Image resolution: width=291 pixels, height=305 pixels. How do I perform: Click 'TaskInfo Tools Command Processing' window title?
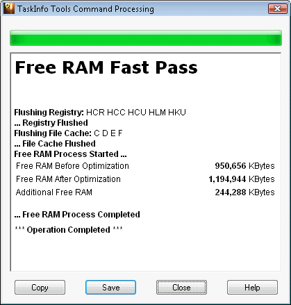[x=85, y=9]
